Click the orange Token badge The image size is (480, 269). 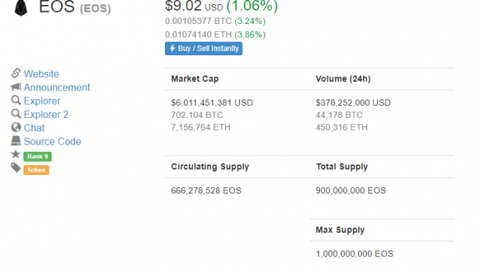[36, 169]
